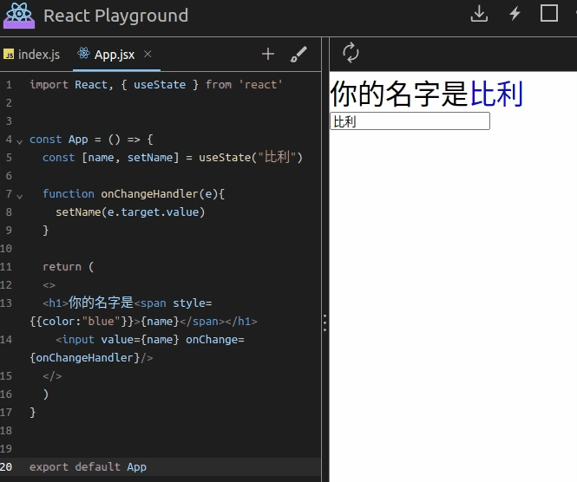Click the '</>' closing fragment on line 15
577x482 pixels.
(52, 376)
